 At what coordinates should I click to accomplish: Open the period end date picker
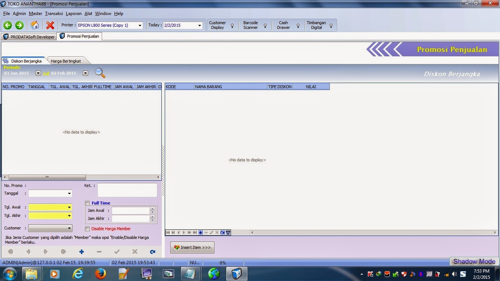tap(85, 73)
